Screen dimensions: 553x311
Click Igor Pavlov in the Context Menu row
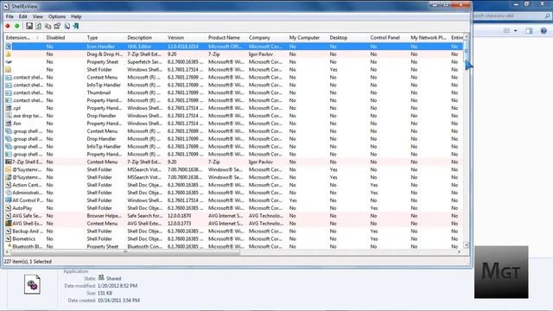[x=261, y=162]
